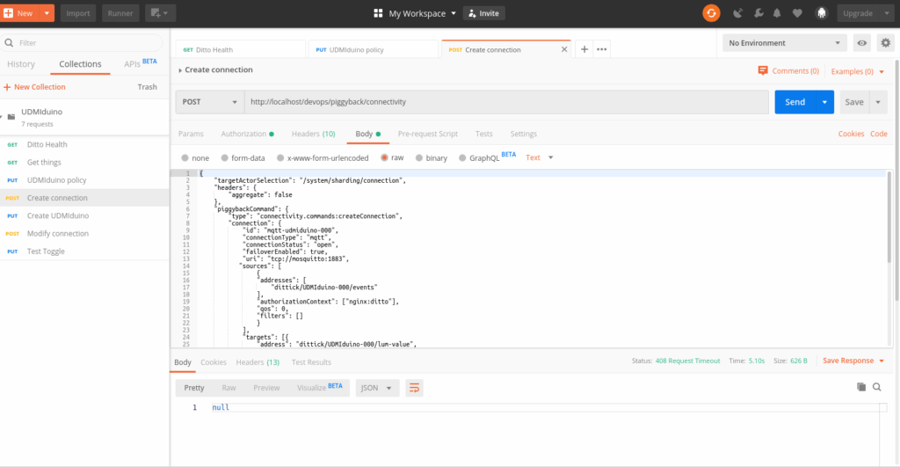This screenshot has height=467, width=900.
Task: Click the UDMIduino collection folder icon
Action: tap(11, 117)
